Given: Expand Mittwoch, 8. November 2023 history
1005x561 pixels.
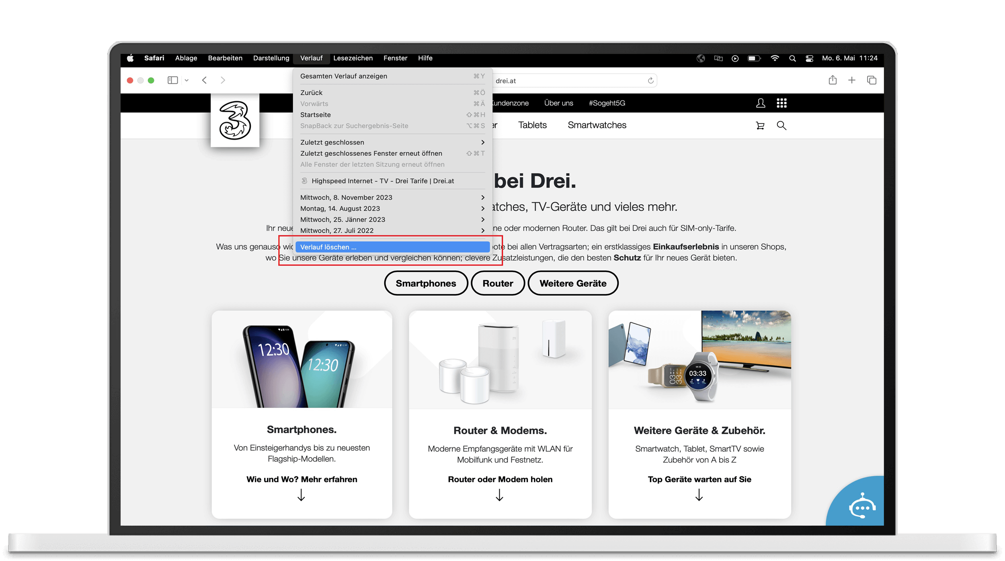Looking at the screenshot, I should coord(392,197).
